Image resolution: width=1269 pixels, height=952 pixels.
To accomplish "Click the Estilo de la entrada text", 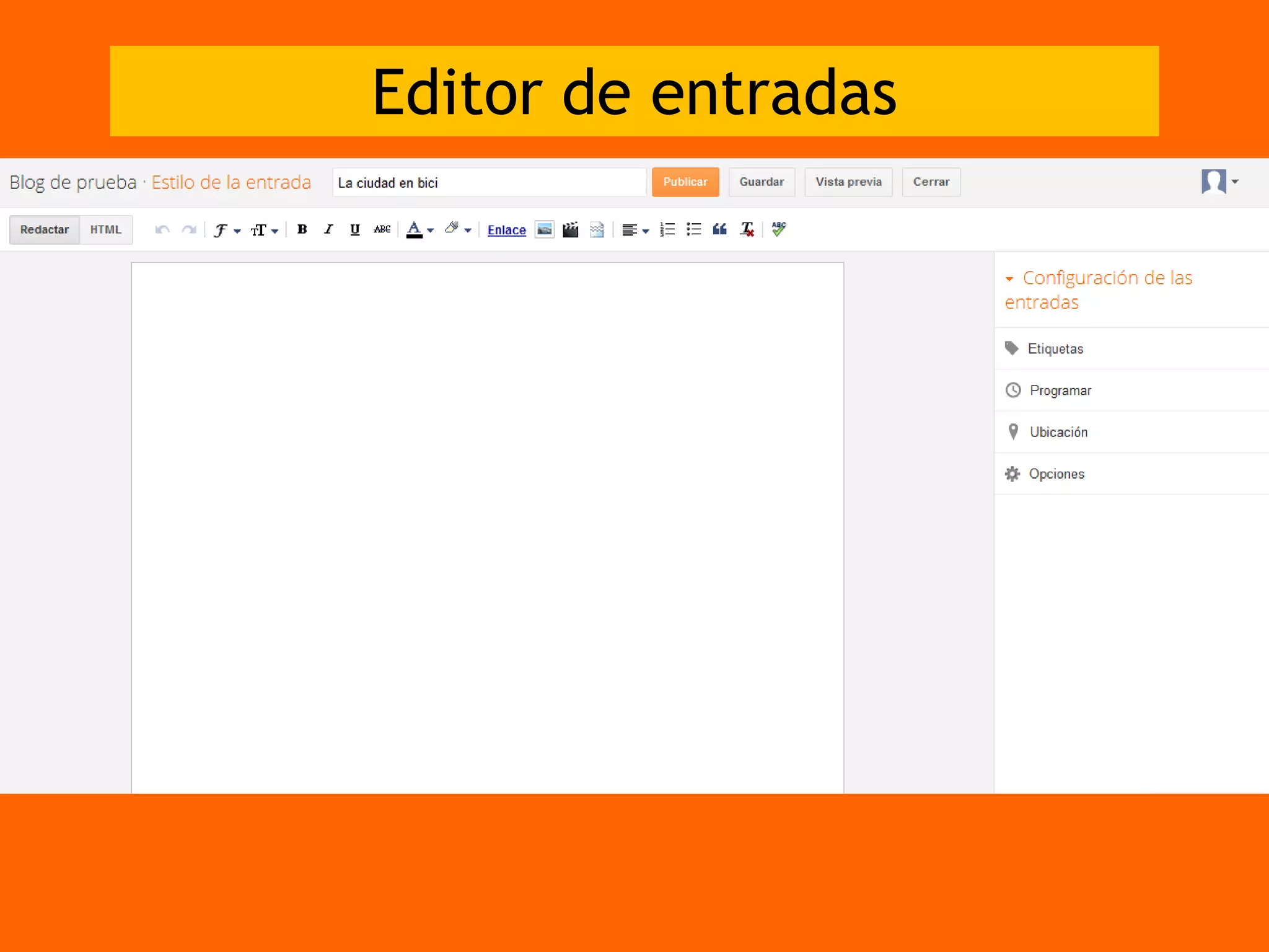I will click(x=231, y=182).
